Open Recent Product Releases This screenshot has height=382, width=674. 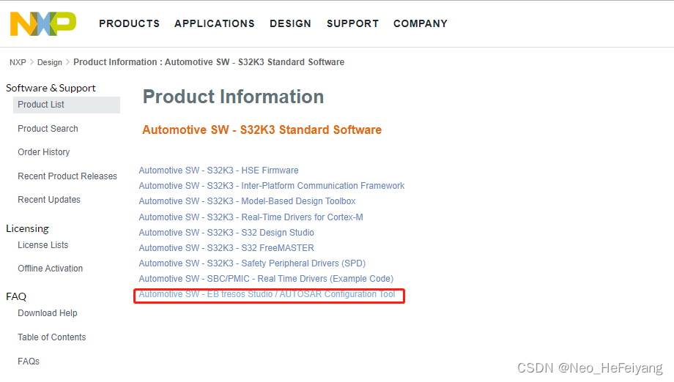[67, 176]
